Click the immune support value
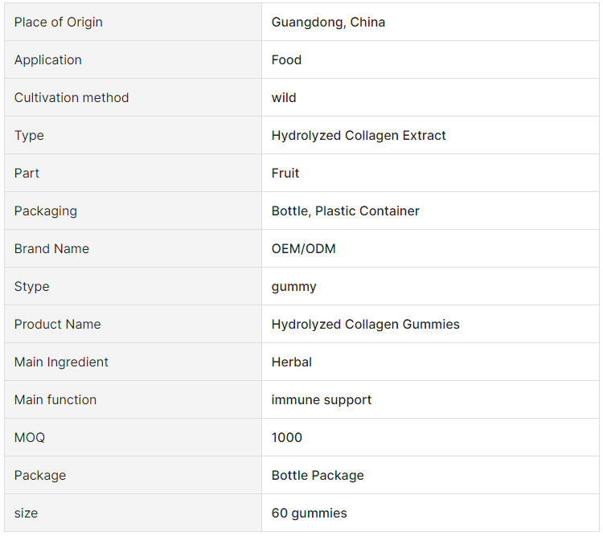 (322, 400)
